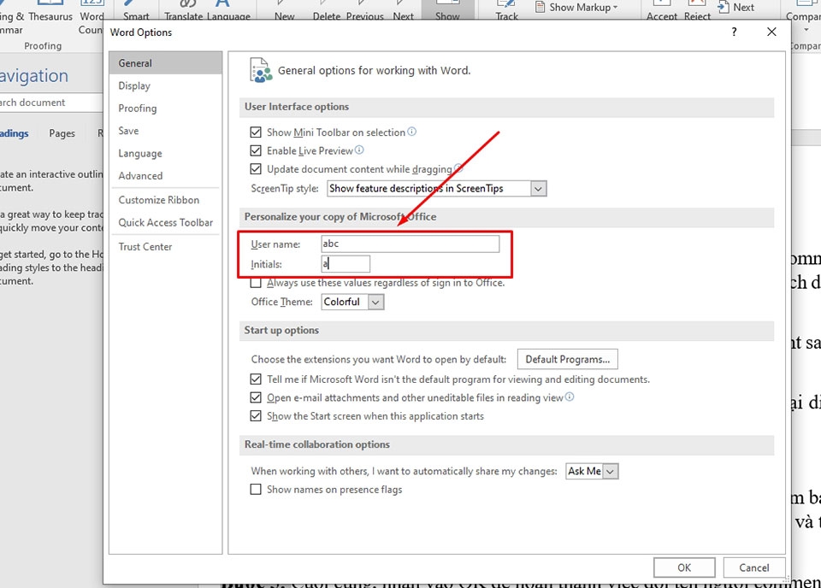Image resolution: width=821 pixels, height=588 pixels.
Task: Click the General options header icon
Action: coord(261,71)
